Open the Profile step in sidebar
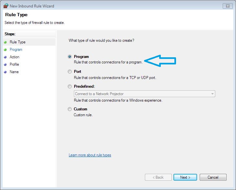The width and height of the screenshot is (236, 190). [14, 64]
